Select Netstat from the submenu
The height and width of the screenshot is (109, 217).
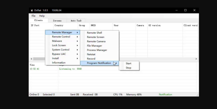coord(100,54)
